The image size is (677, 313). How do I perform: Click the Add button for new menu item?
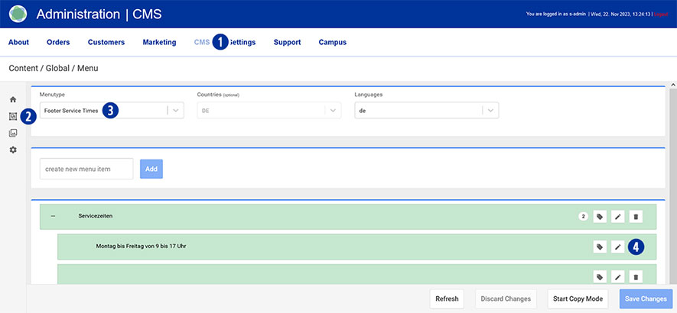(x=151, y=169)
